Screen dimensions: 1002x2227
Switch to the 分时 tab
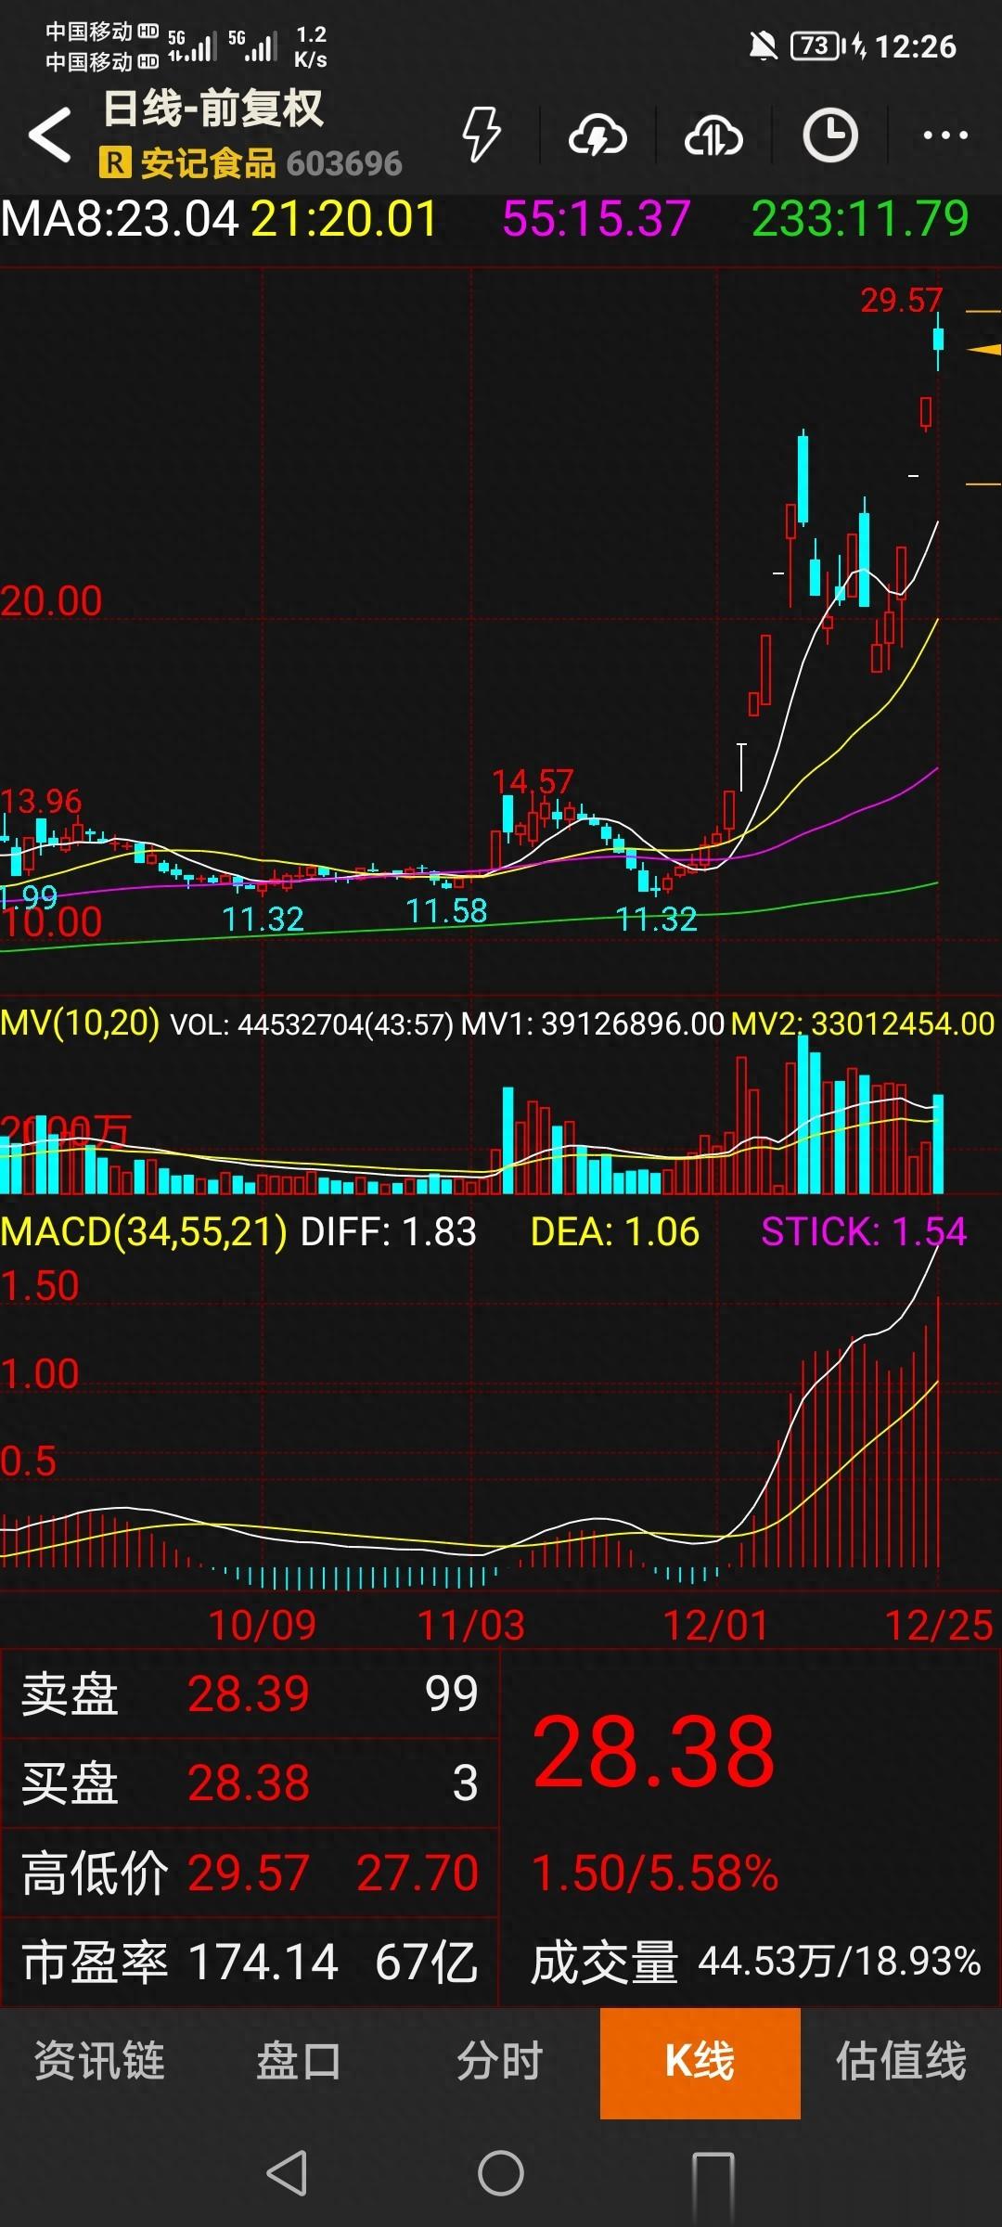tap(500, 2061)
